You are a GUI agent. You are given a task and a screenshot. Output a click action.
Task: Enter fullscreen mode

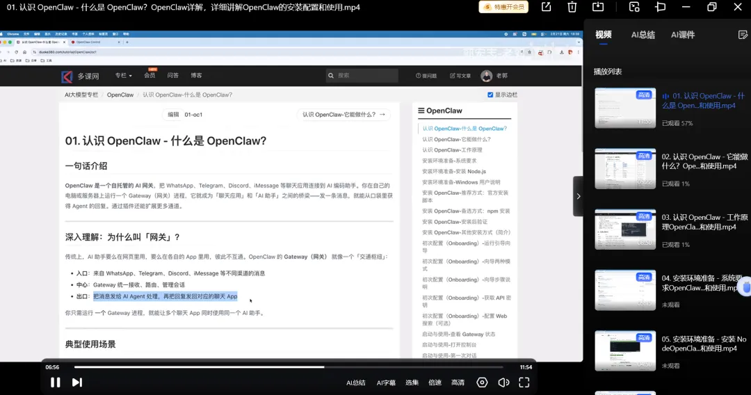click(524, 382)
